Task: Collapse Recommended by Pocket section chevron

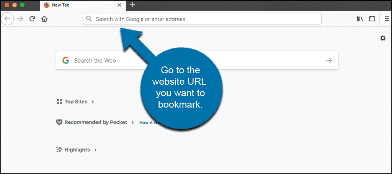Action: coord(132,122)
